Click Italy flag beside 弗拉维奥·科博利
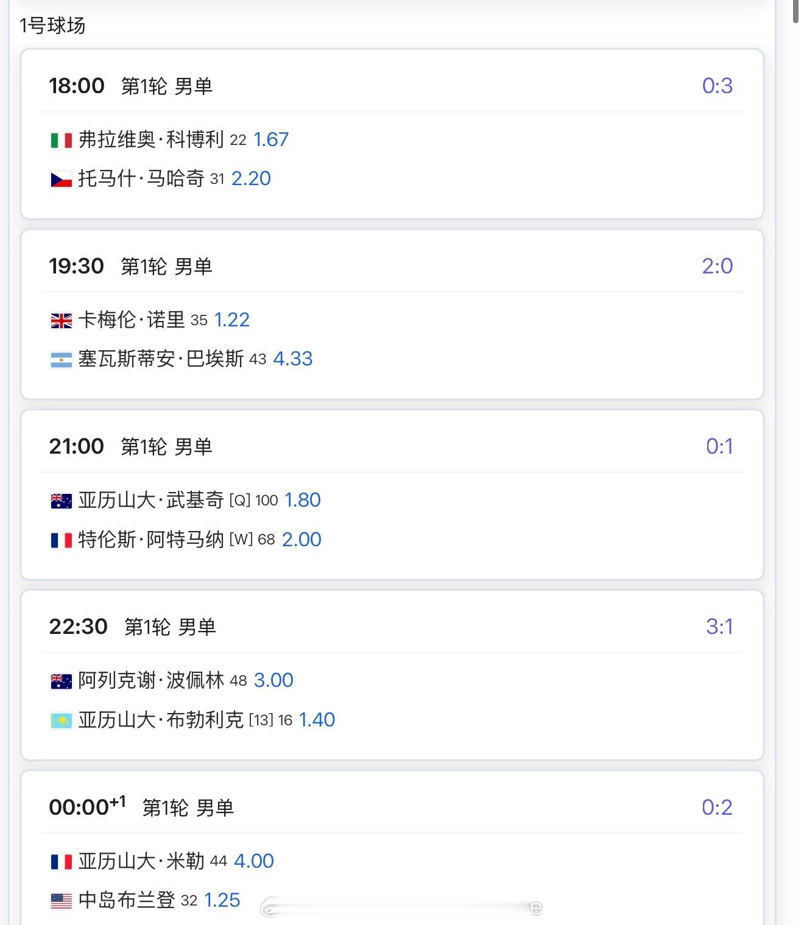The width and height of the screenshot is (804, 925). pos(61,141)
